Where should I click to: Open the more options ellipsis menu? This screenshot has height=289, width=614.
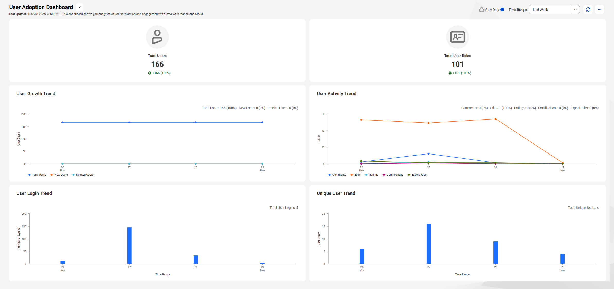tap(600, 10)
